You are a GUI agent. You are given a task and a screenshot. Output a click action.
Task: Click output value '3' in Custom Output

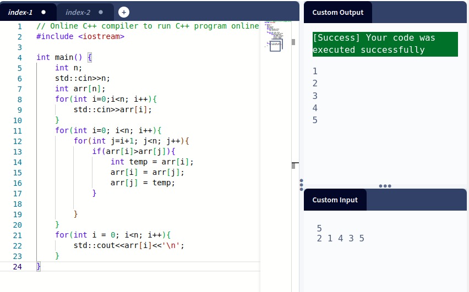[315, 96]
